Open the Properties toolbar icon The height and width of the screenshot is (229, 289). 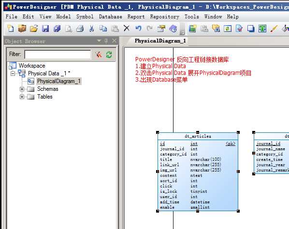[x=161, y=29]
